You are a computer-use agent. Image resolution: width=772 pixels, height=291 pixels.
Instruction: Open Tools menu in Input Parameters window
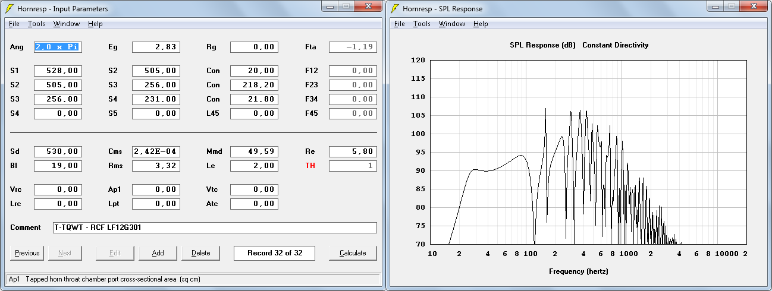click(36, 24)
